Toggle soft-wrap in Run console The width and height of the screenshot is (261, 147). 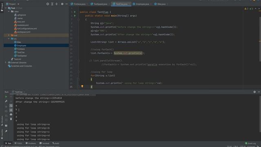pyautogui.click(x=11, y=106)
